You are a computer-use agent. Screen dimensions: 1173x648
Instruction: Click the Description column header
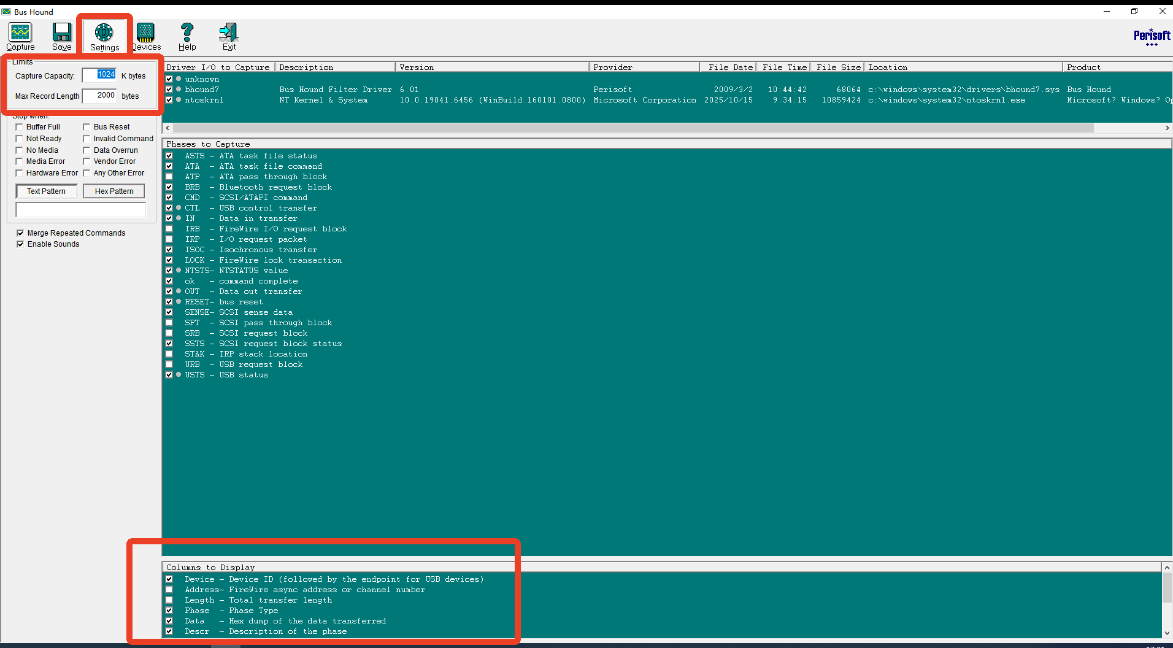335,67
